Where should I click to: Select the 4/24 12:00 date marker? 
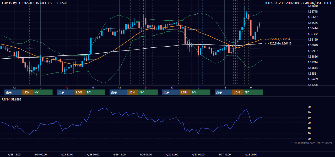(67, 154)
